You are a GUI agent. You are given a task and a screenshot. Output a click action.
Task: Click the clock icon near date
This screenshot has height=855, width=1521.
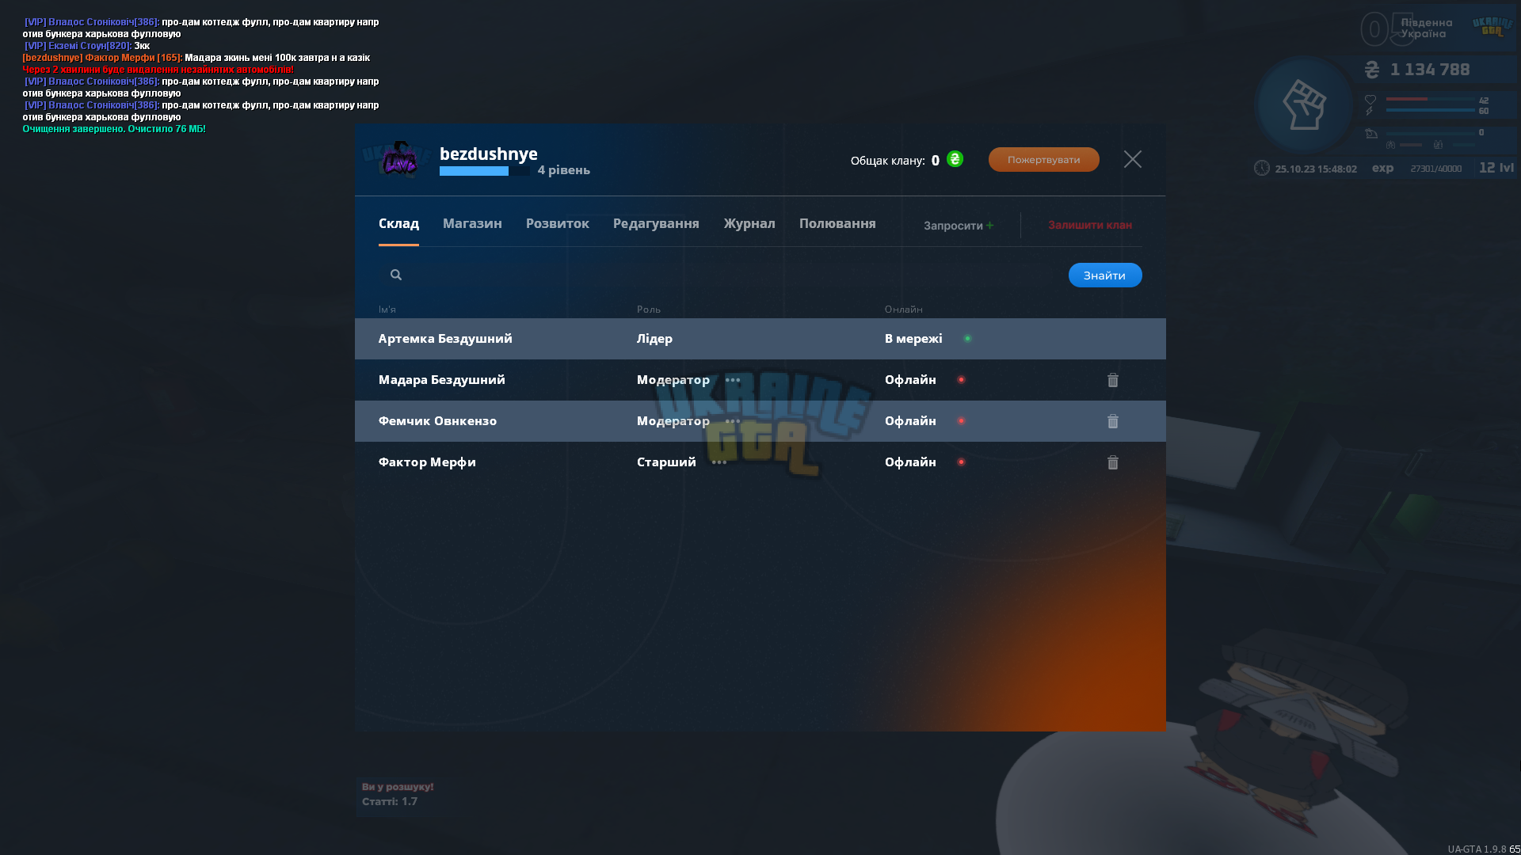click(1262, 169)
